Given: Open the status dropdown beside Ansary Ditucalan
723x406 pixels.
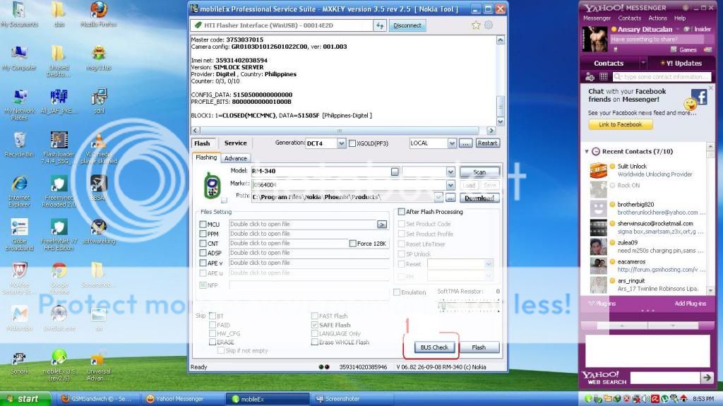Looking at the screenshot, I should [x=677, y=29].
